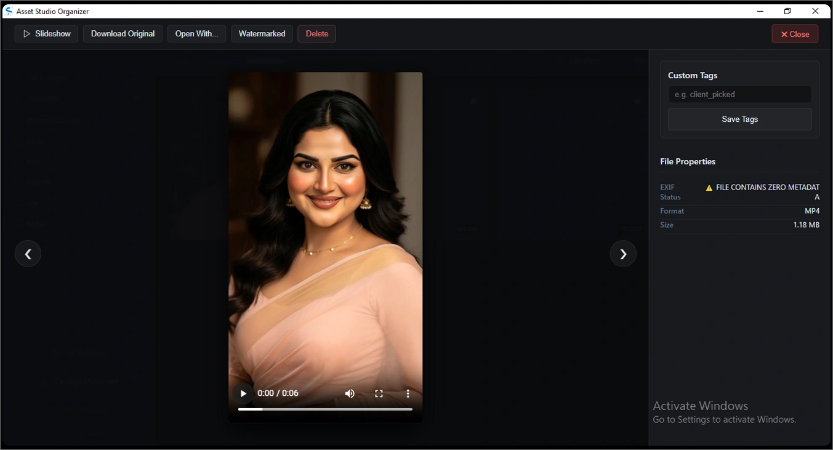833x450 pixels.
Task: Click the '1.18 MB' size value
Action: coord(807,225)
